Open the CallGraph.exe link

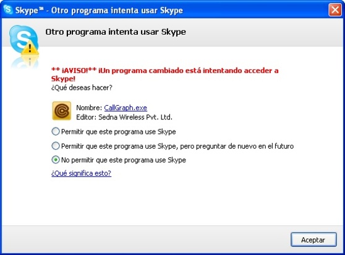tap(126, 108)
